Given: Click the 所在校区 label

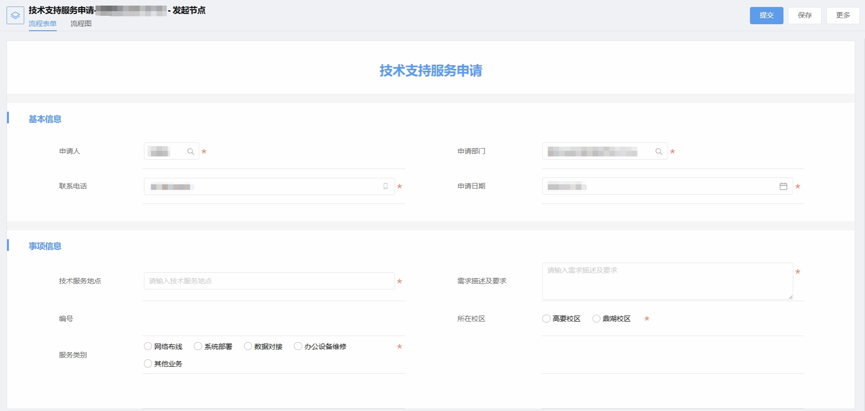Looking at the screenshot, I should [x=471, y=319].
